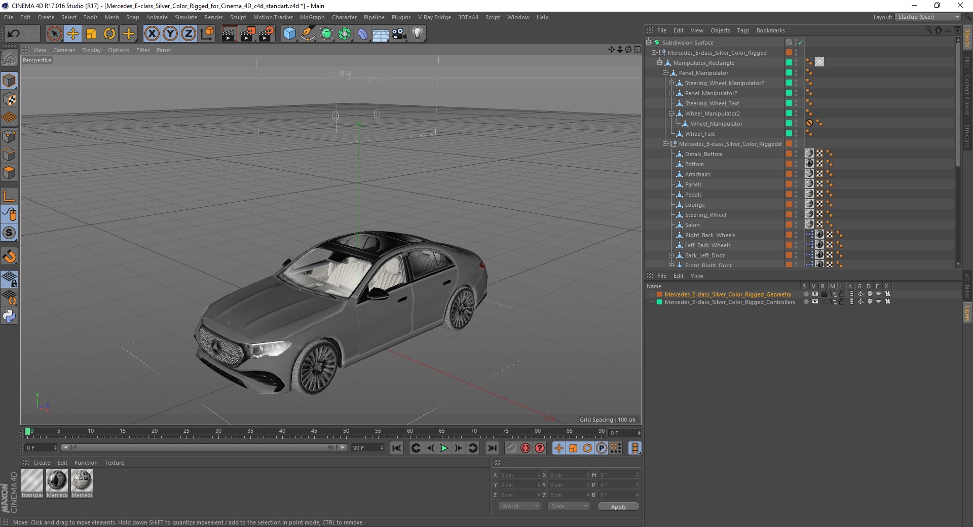Click the Apply button
This screenshot has height=527, width=973.
618,507
